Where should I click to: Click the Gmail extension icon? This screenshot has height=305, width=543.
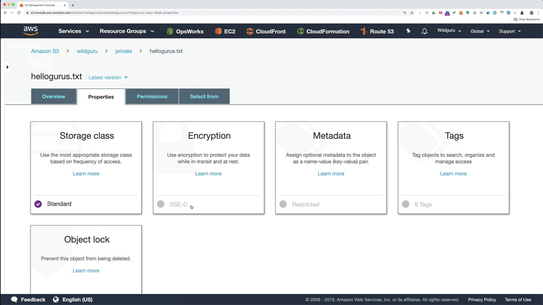tap(440, 13)
